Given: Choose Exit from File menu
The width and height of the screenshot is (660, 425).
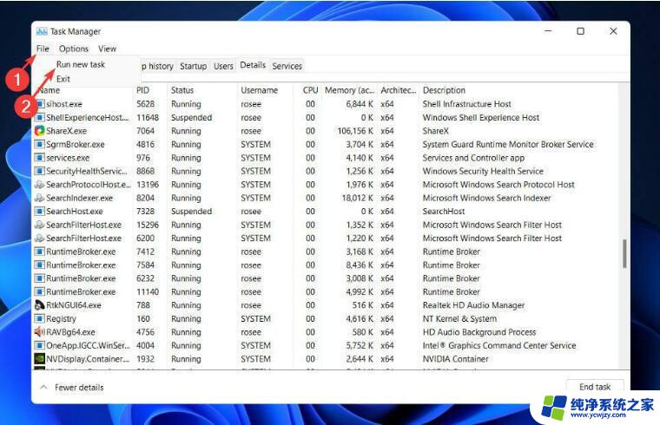Looking at the screenshot, I should [x=63, y=79].
